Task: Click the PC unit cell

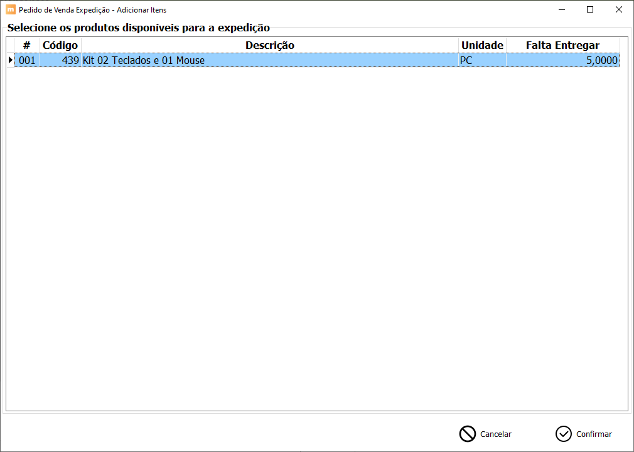Action: tap(482, 61)
